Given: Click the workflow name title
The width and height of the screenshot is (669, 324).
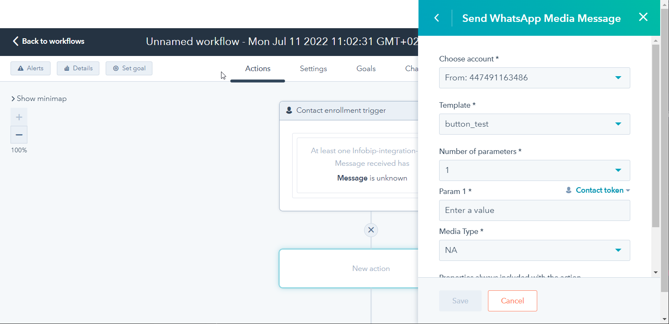Looking at the screenshot, I should click(282, 42).
